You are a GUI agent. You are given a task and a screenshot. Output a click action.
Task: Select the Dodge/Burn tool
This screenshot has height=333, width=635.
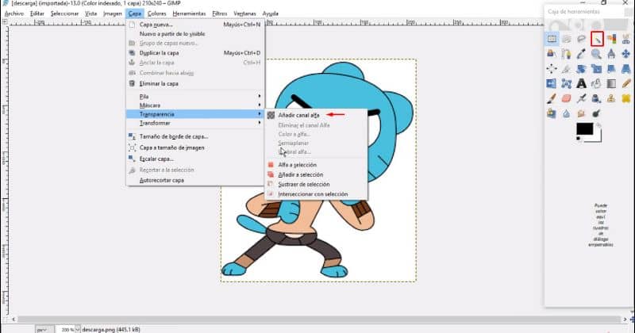point(596,113)
